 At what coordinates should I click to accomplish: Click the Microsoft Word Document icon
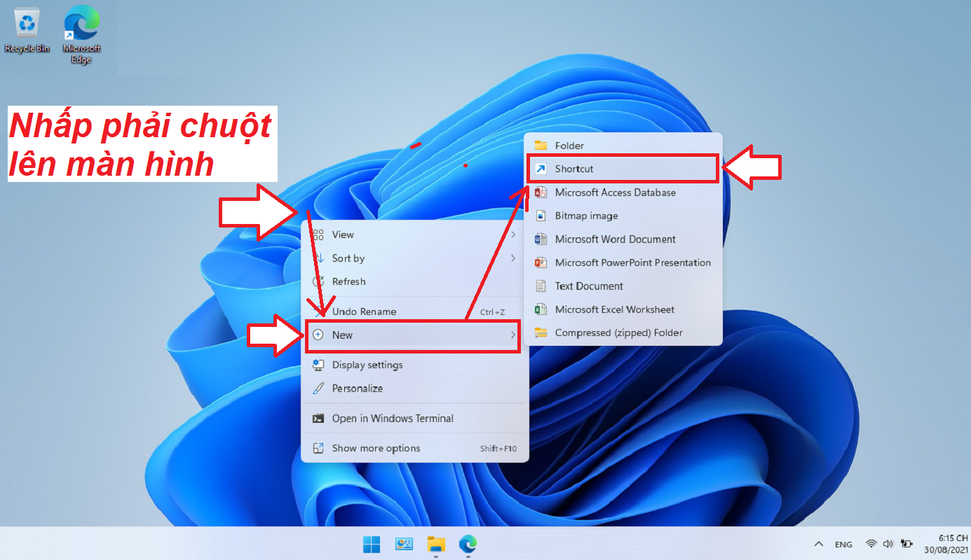[541, 239]
